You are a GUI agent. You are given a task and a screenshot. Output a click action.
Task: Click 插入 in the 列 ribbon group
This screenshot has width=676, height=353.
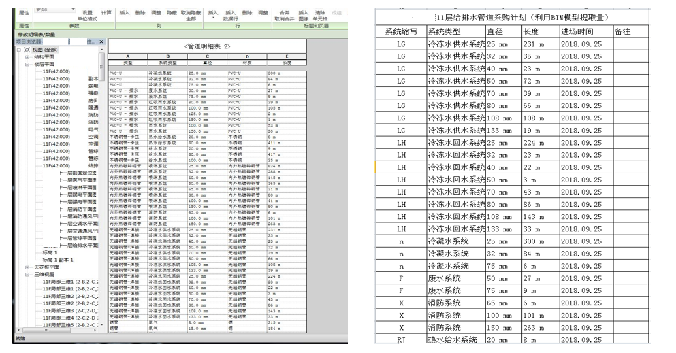click(x=125, y=13)
